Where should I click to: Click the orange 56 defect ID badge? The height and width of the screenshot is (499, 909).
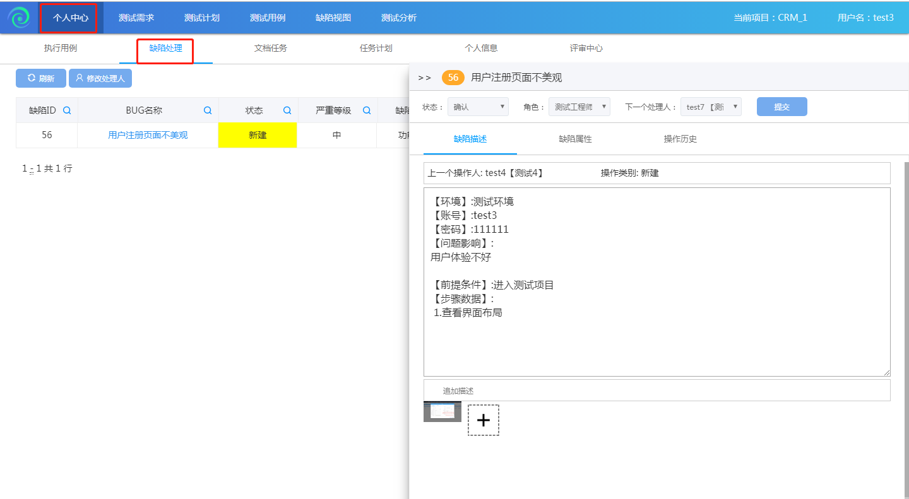(x=453, y=78)
